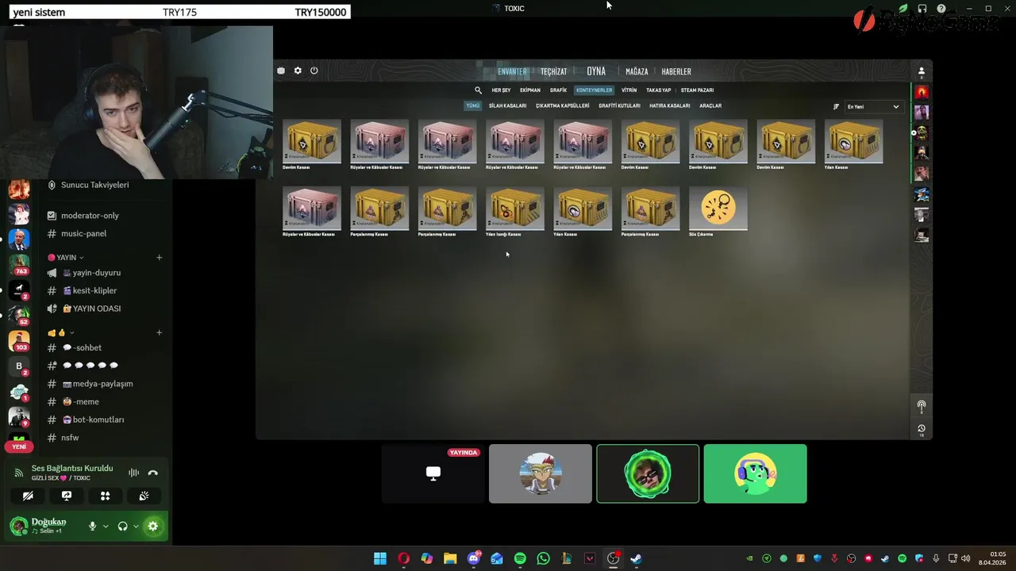Filter containers by ARAÇLAR
This screenshot has width=1016, height=571.
(710, 105)
